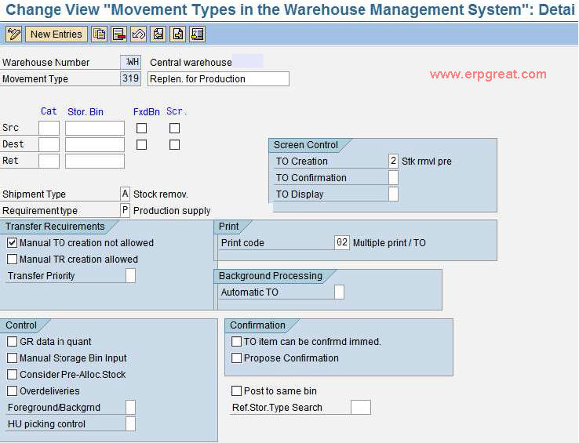Image resolution: width=579 pixels, height=443 pixels.
Task: Check the Src FxdBn checkbox
Action: (x=141, y=128)
